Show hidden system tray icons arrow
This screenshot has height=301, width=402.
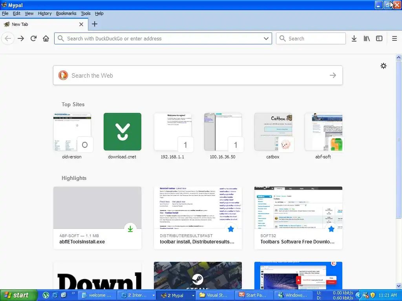coord(358,296)
